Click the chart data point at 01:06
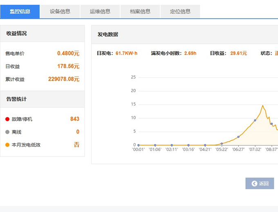278x212 pixels. click(155, 145)
